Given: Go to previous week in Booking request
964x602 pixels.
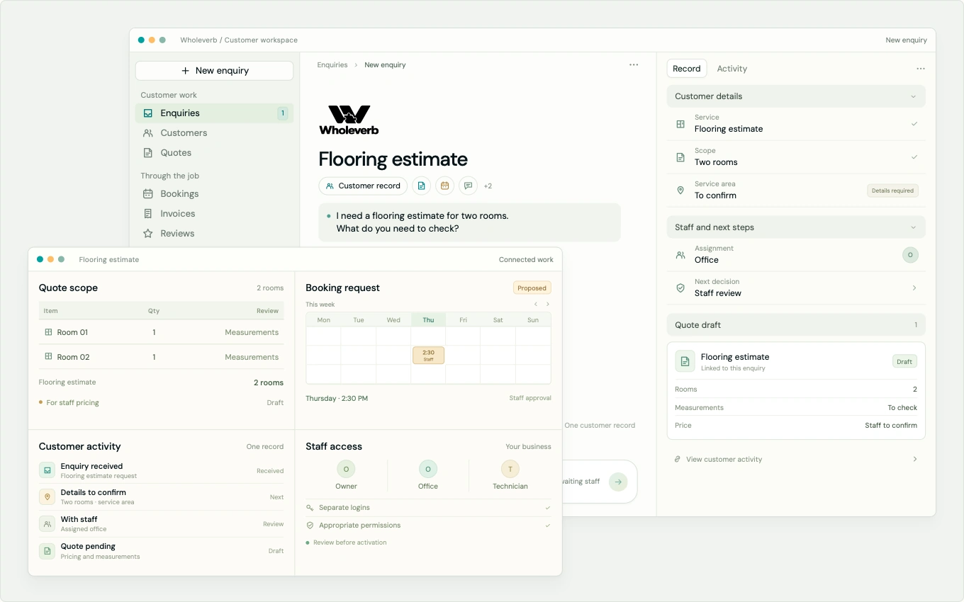Looking at the screenshot, I should [x=536, y=305].
